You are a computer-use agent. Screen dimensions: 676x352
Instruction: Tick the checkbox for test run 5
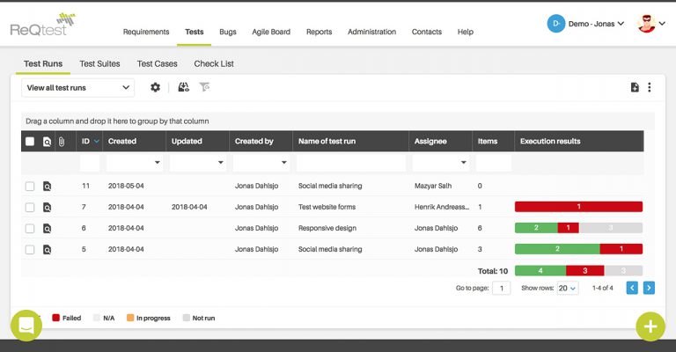[30, 249]
